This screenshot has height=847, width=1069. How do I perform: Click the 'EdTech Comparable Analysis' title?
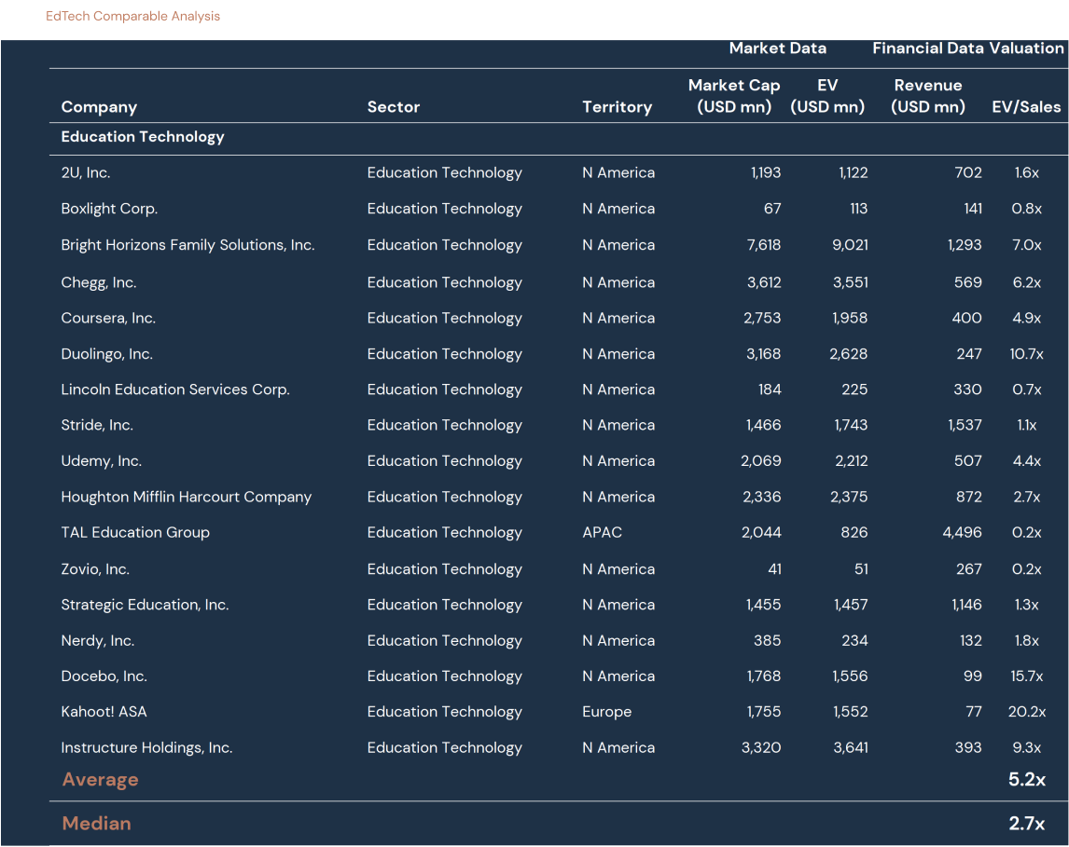point(133,17)
